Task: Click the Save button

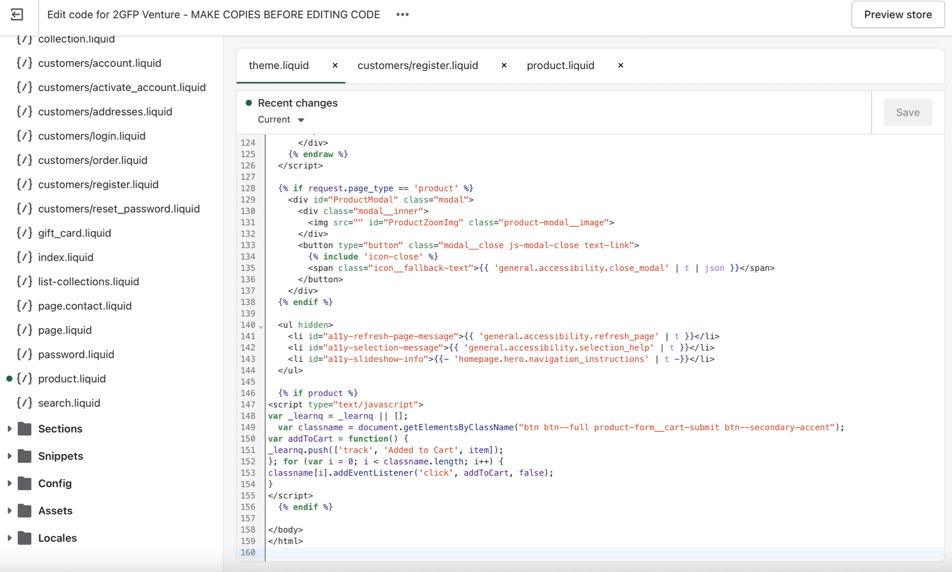Action: 908,112
